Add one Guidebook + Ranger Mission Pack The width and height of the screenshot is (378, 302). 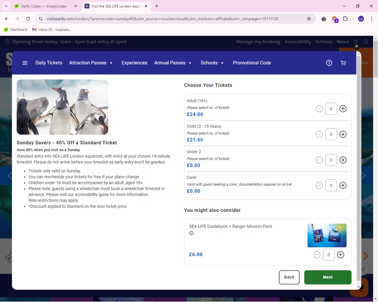click(x=340, y=255)
